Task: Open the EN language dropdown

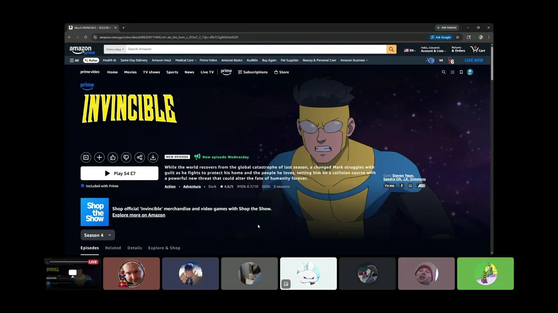Action: coord(410,50)
